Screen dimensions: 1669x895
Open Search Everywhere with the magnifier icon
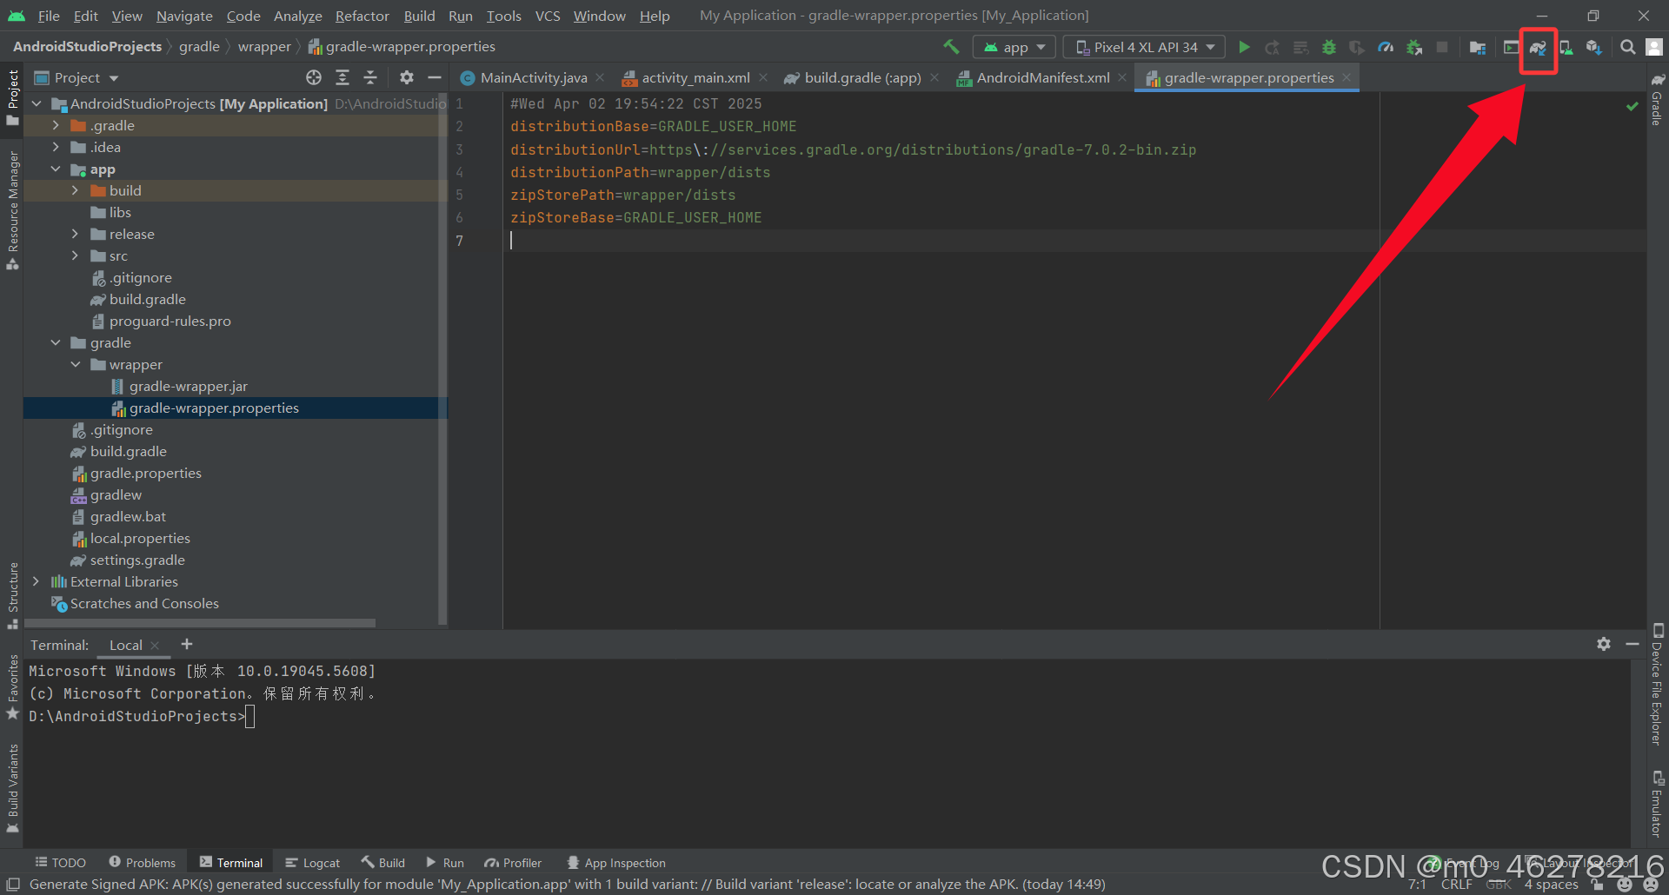1626,47
